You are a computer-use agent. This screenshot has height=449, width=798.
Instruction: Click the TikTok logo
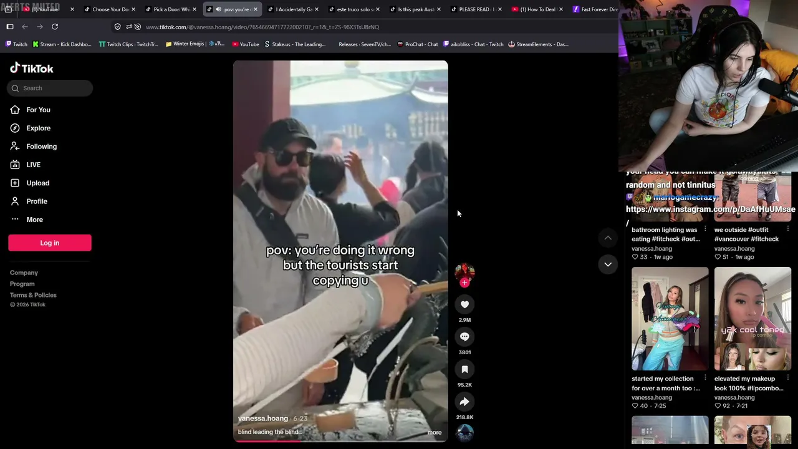[x=32, y=68]
